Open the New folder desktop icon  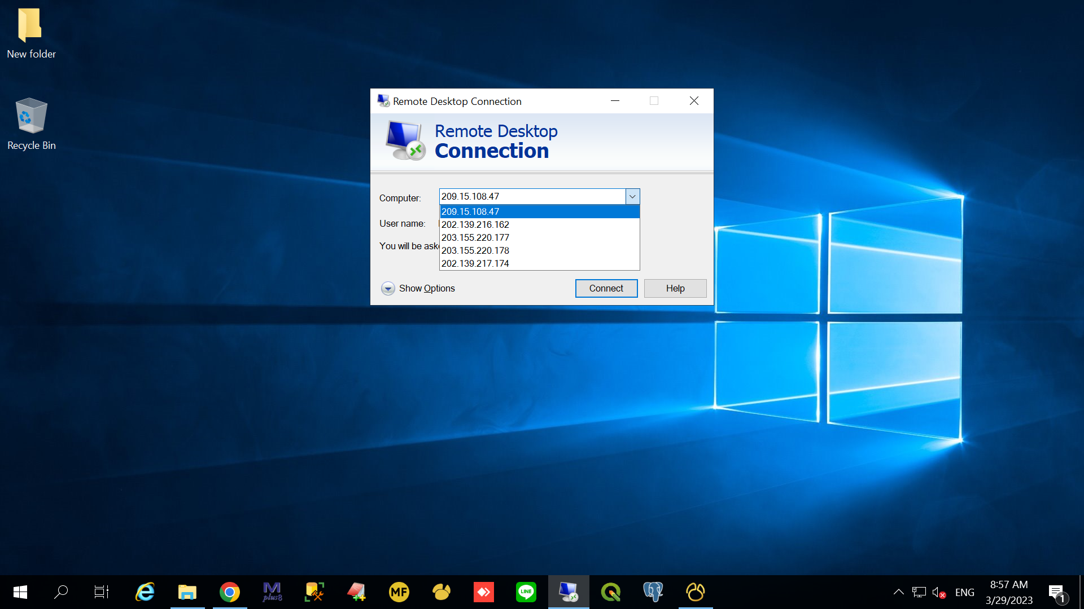(x=31, y=33)
